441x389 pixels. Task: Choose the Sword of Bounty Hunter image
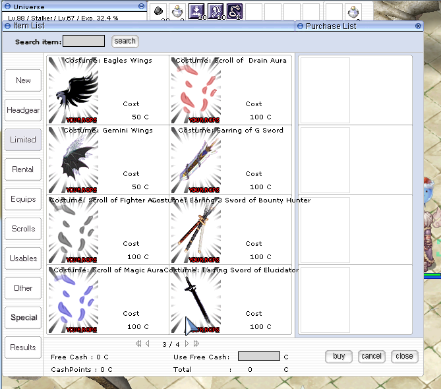(x=196, y=230)
